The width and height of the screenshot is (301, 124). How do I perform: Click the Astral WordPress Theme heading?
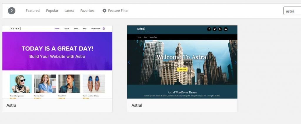click(x=182, y=92)
